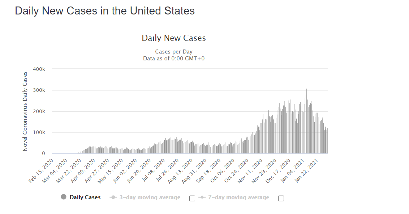Image resolution: width=409 pixels, height=214 pixels.
Task: Click the 3-day moving average line marker icon
Action: 113,197
